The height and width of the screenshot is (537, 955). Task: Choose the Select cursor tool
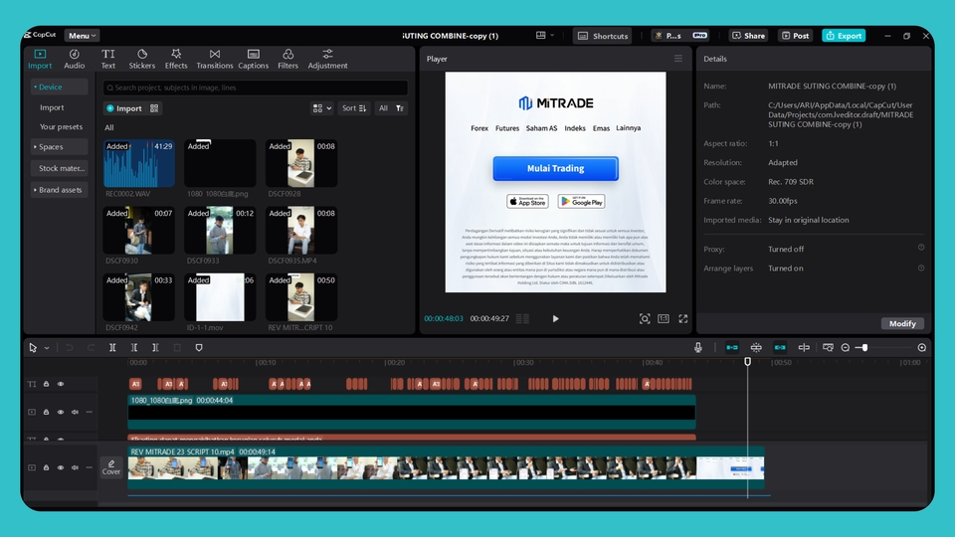[x=33, y=348]
